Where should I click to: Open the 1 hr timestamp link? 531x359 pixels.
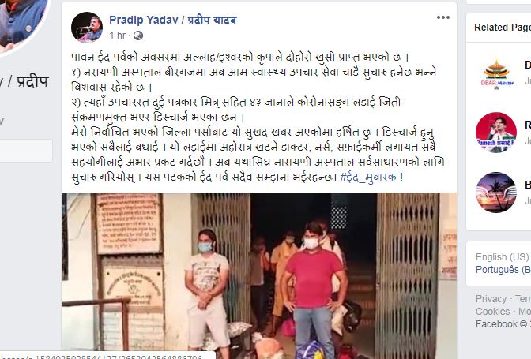coord(118,36)
